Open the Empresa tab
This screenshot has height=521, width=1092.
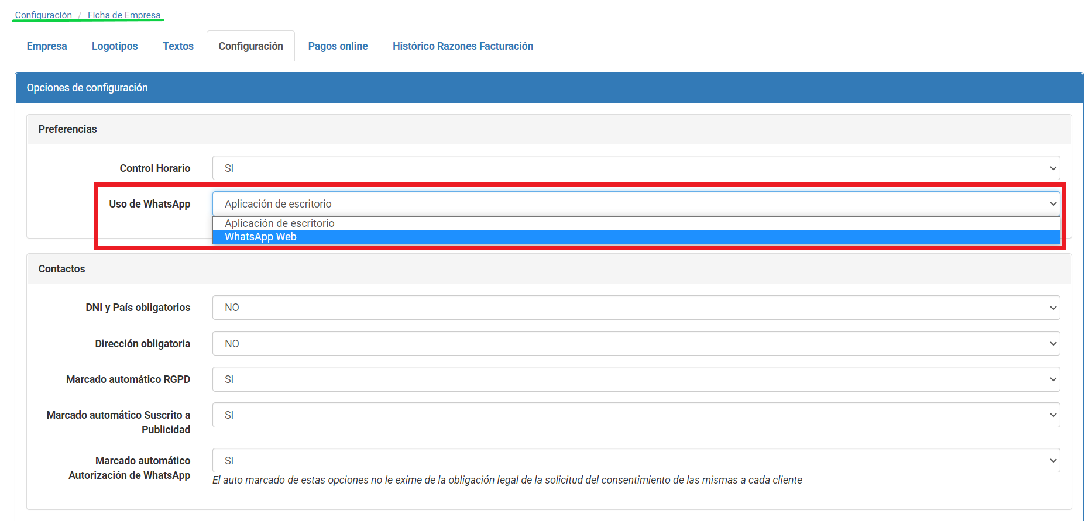[47, 46]
